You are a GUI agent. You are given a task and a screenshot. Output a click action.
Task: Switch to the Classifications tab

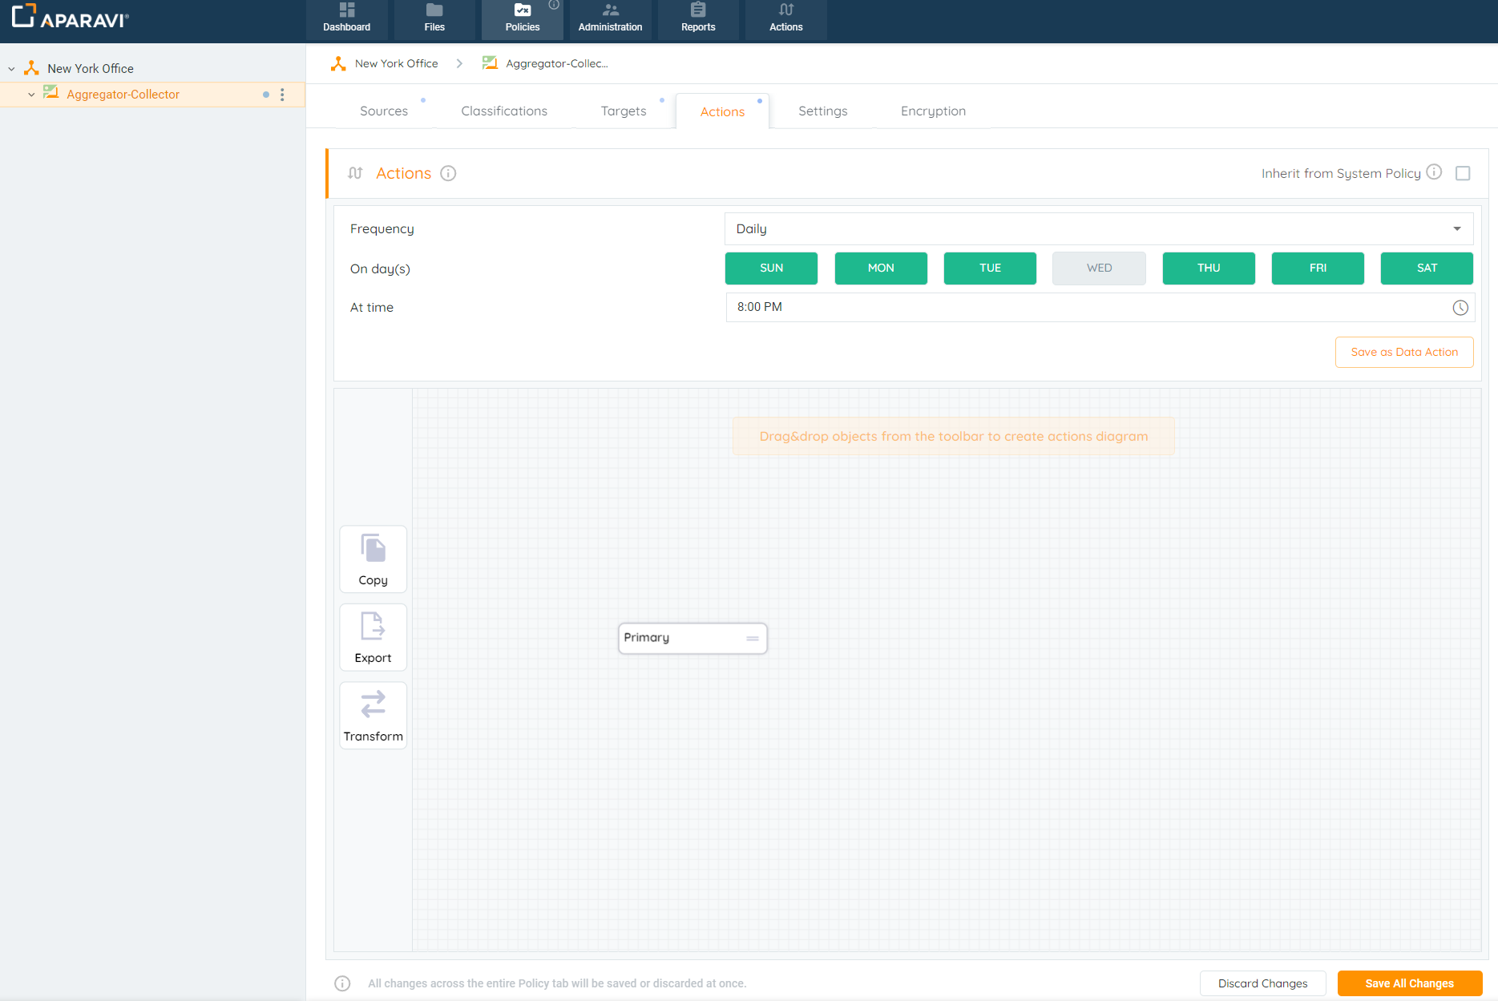pyautogui.click(x=503, y=111)
